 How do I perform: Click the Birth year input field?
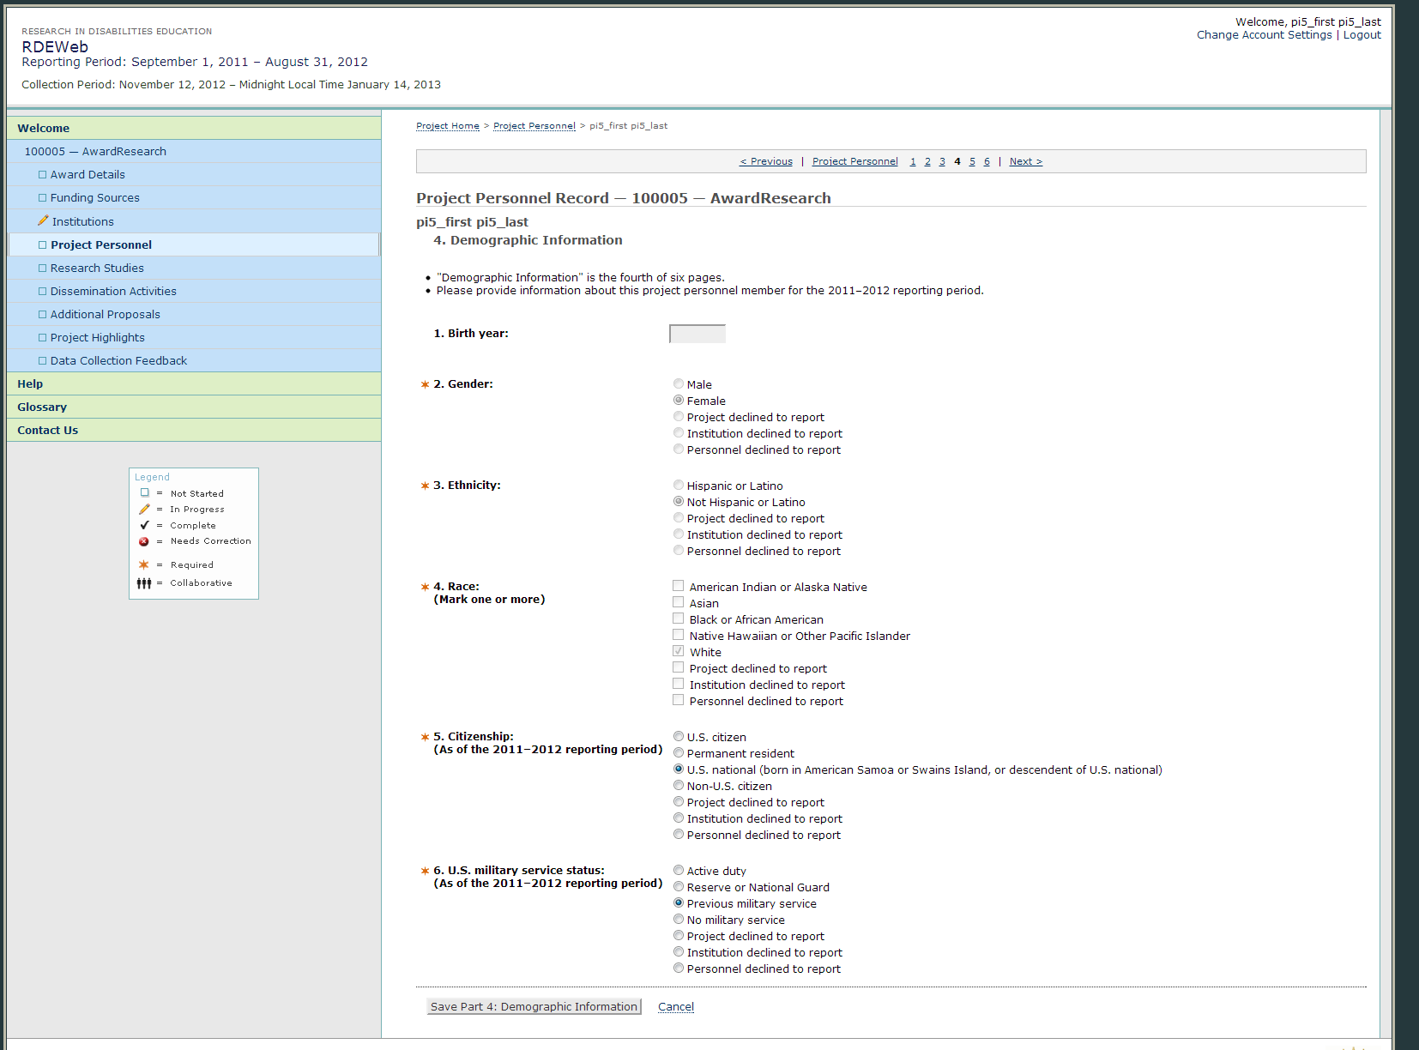pos(697,334)
